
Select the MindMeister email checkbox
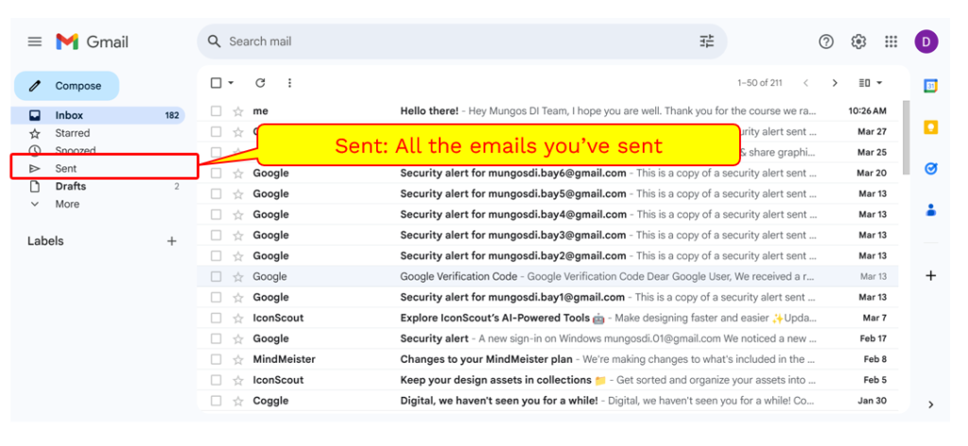click(x=216, y=360)
